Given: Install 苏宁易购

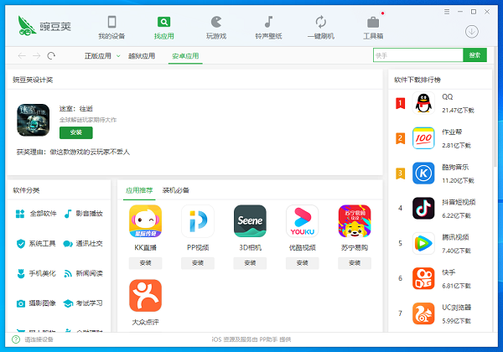Looking at the screenshot, I should point(355,263).
